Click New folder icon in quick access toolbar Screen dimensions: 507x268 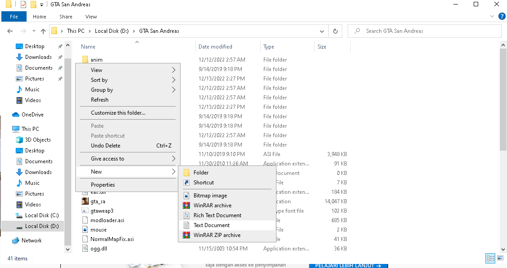click(33, 4)
